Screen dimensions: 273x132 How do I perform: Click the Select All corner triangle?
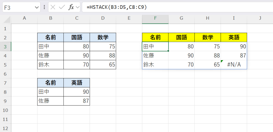(7, 19)
